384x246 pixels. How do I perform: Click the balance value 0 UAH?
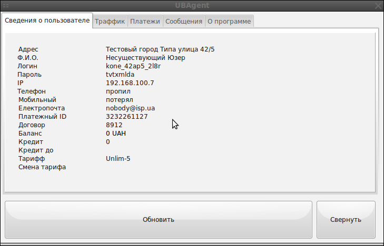(x=116, y=134)
